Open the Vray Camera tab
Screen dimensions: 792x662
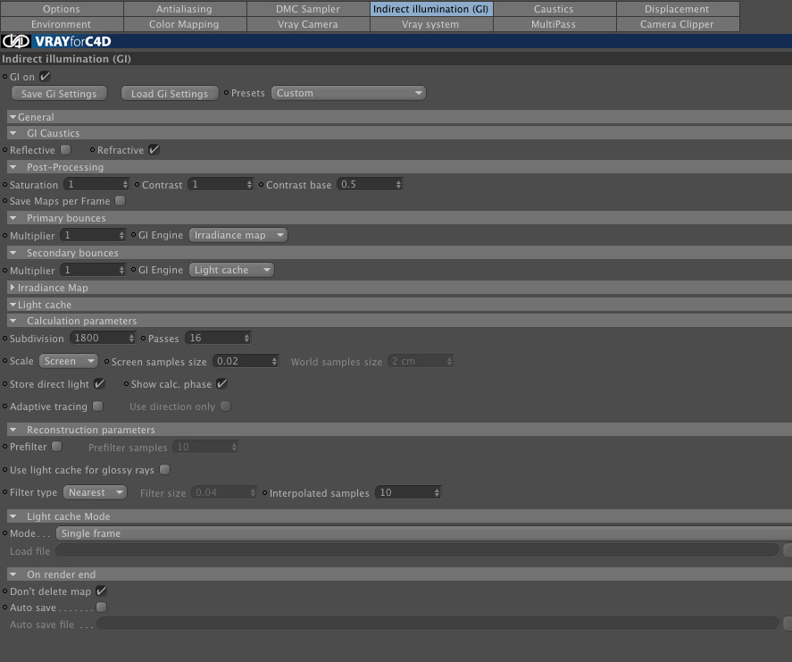[308, 24]
